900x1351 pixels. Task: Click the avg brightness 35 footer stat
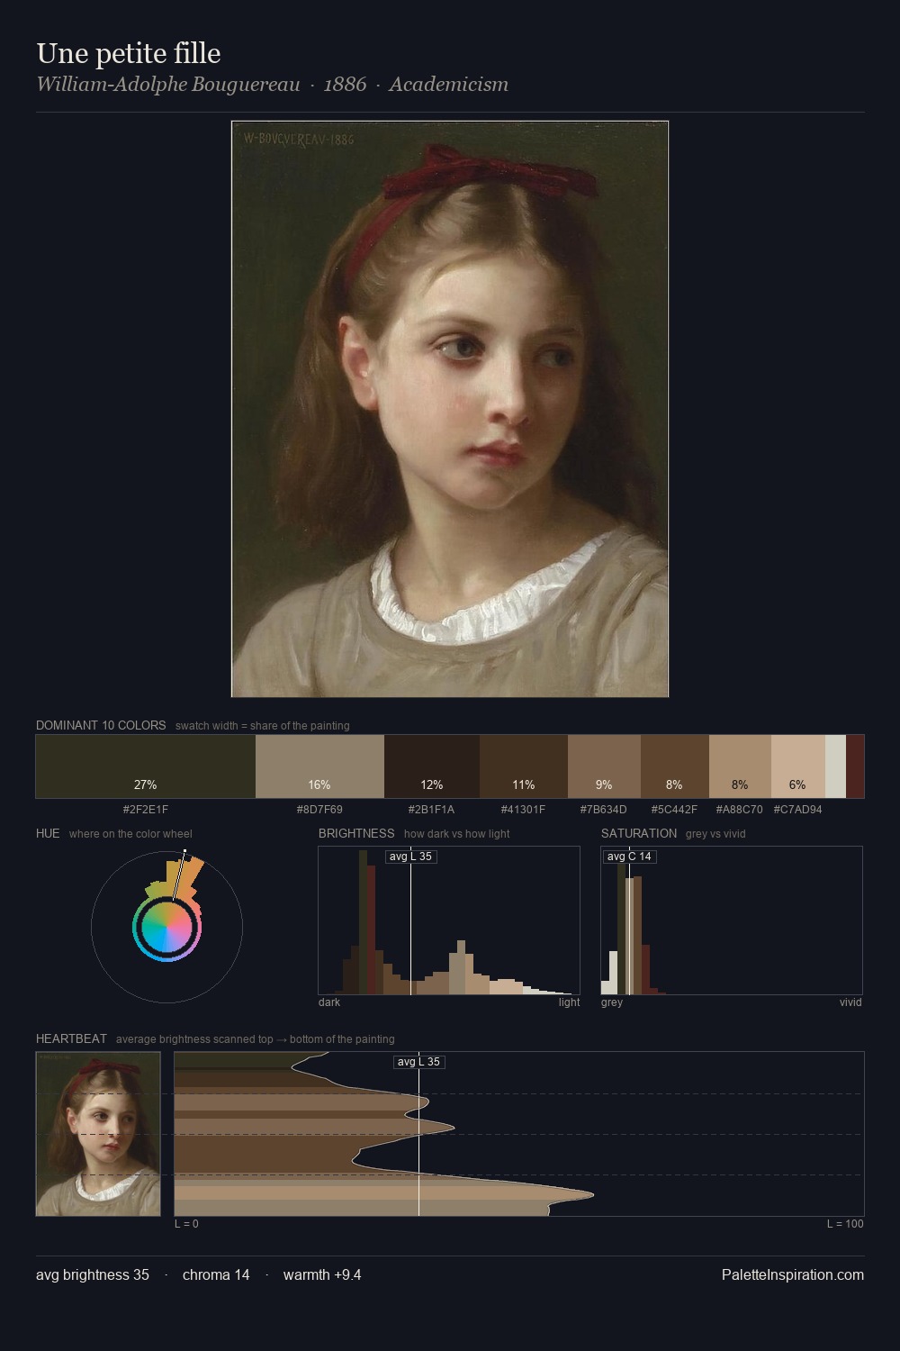pos(93,1274)
